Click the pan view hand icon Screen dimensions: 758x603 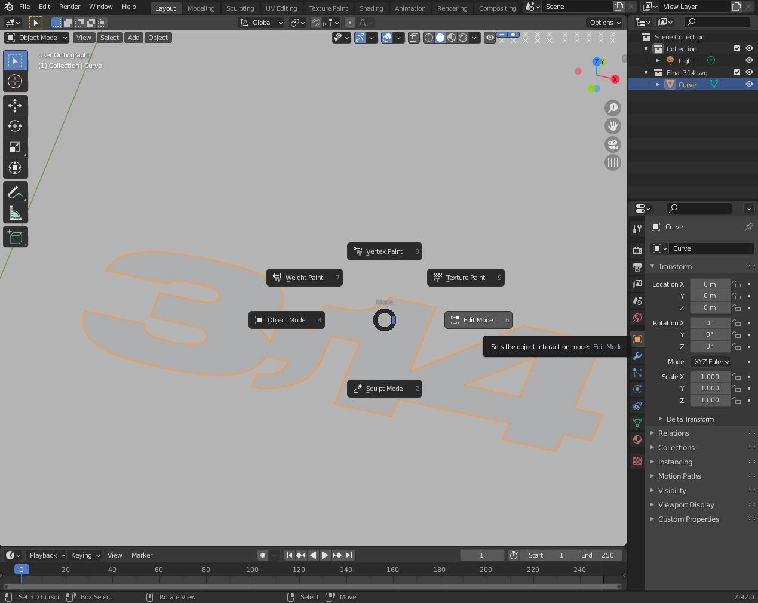613,126
